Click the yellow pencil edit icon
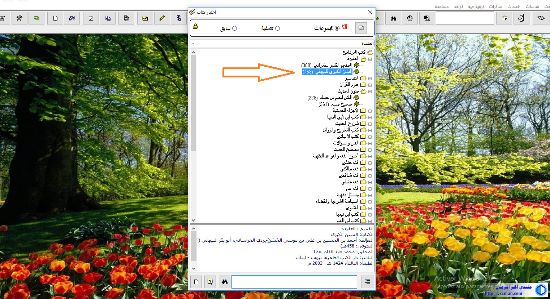550x299 pixels. pyautogui.click(x=162, y=18)
